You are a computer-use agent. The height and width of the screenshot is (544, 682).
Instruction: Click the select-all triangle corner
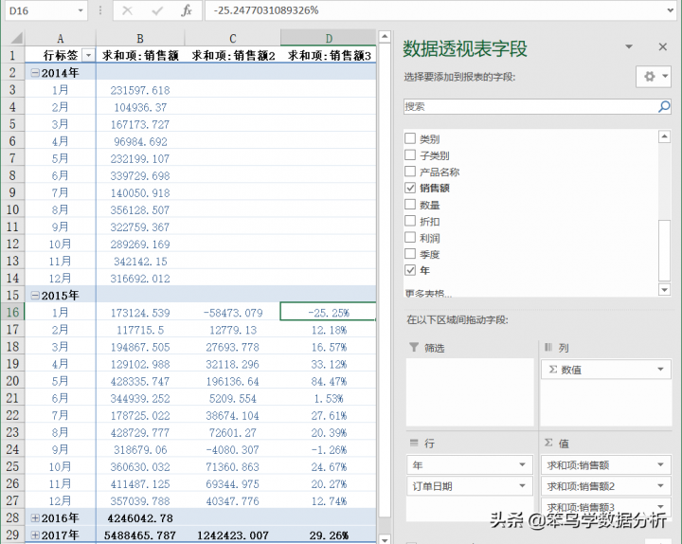coord(16,38)
